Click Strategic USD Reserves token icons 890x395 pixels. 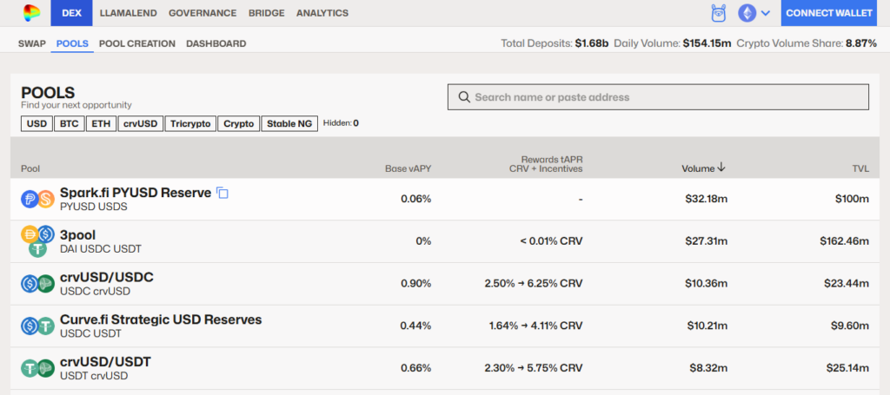[x=37, y=326]
